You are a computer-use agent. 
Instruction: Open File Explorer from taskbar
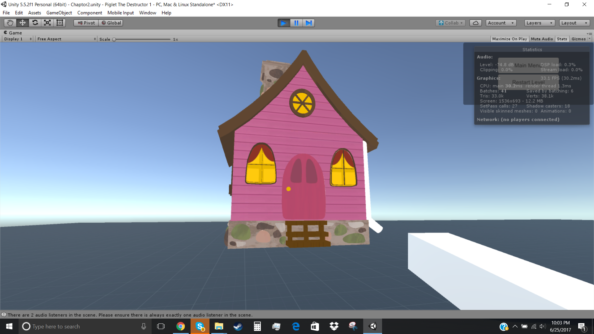click(x=219, y=326)
